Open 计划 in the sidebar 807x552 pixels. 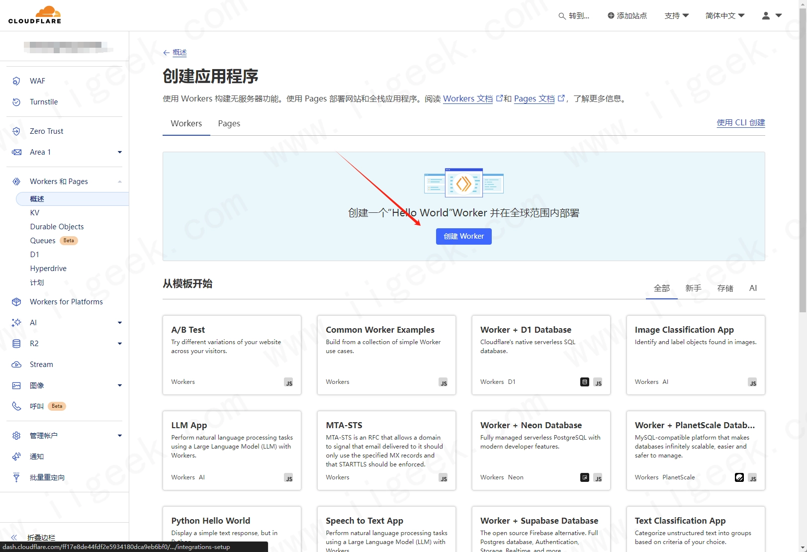coord(37,282)
